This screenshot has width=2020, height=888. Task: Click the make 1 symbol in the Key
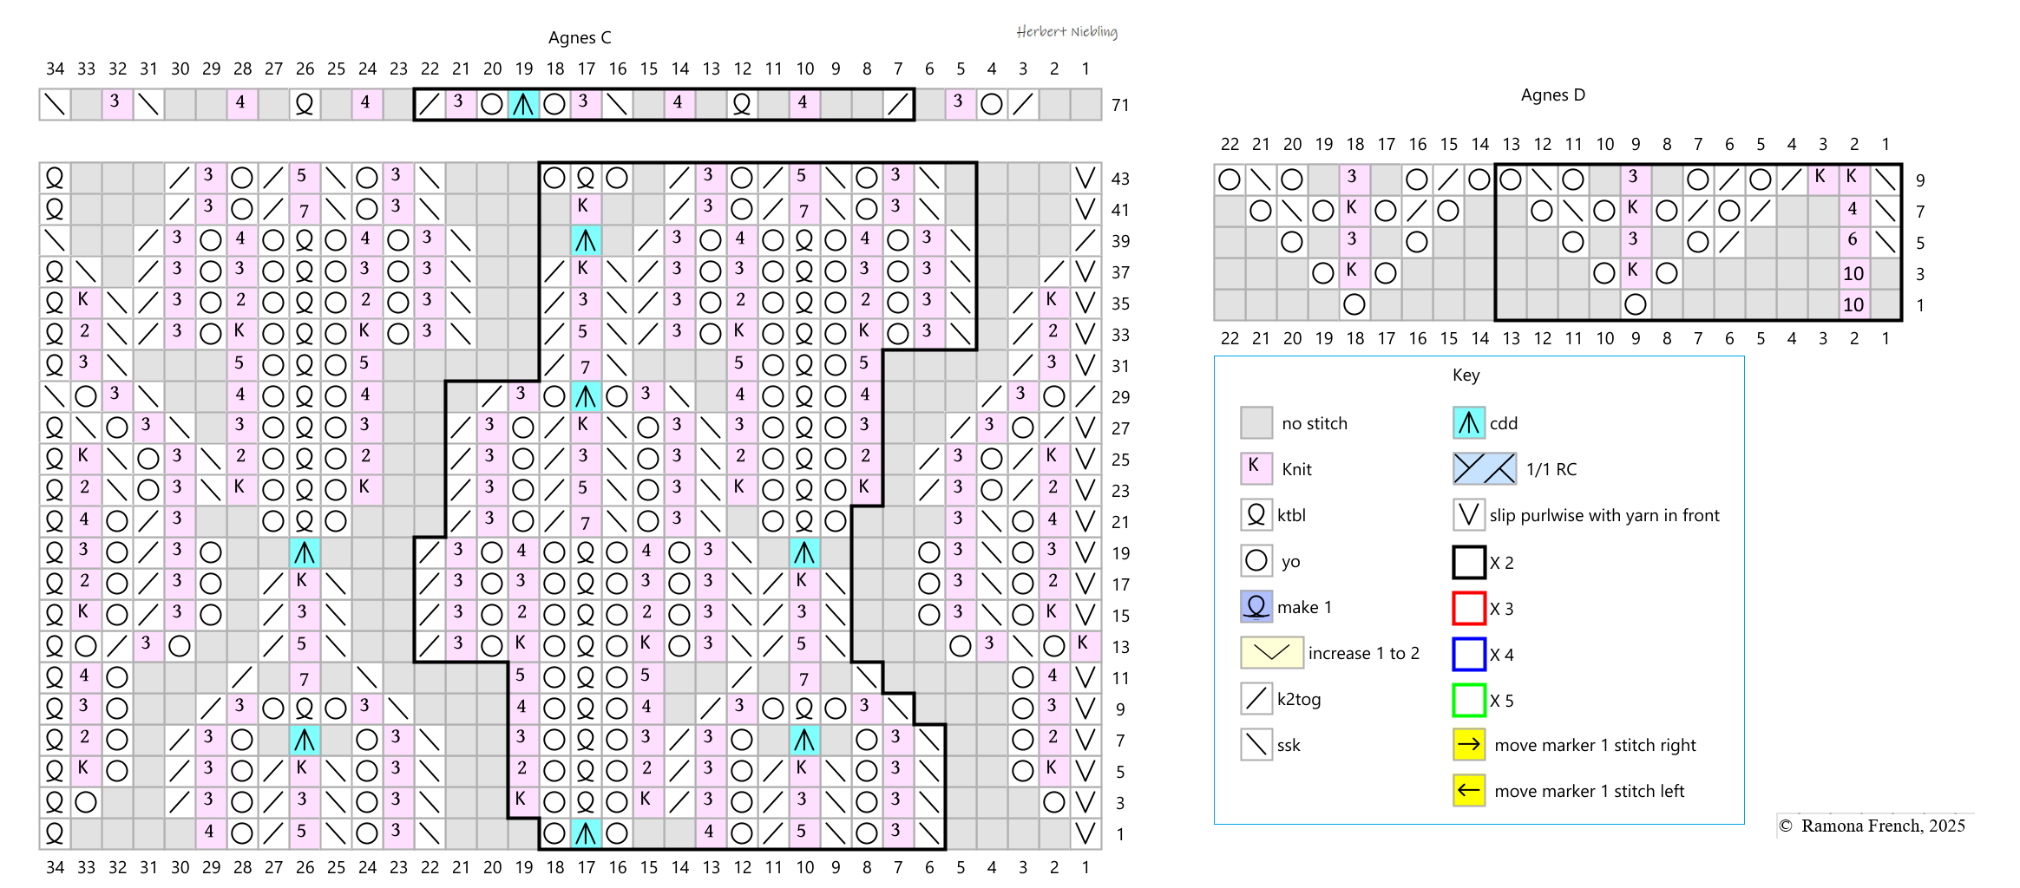[x=1256, y=607]
